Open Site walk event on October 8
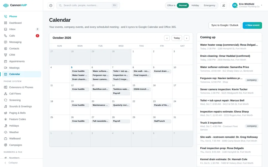268x167 pixels. 141,71
